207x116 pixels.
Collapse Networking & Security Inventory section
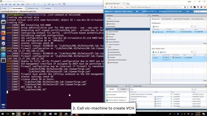(107, 60)
